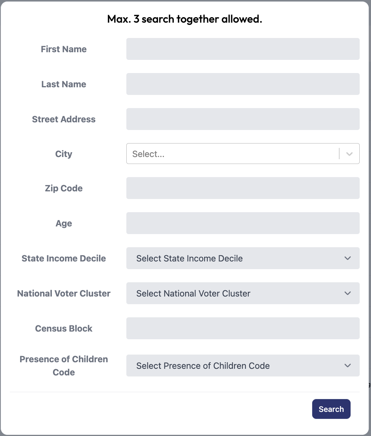Click the Presence of Children chevron arrow

tap(347, 366)
